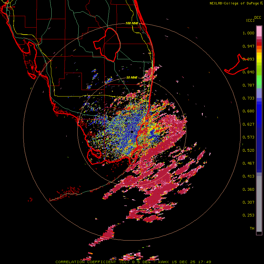264x264 pixels.
Task: Click the 0.360 scale value
Action: tap(248, 189)
